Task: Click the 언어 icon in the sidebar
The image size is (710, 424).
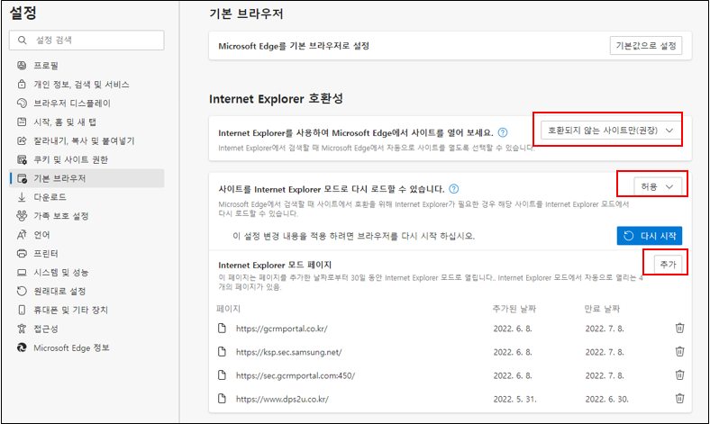Action: coord(22,235)
